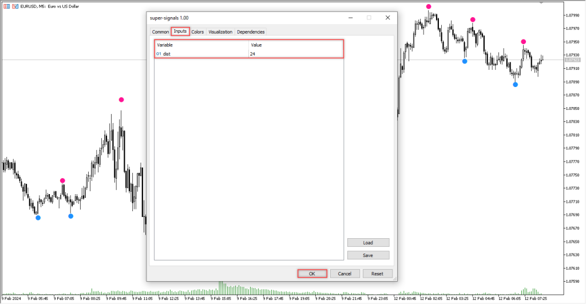Image resolution: width=586 pixels, height=304 pixels.
Task: Cancel the super-signals dialog
Action: [345, 274]
